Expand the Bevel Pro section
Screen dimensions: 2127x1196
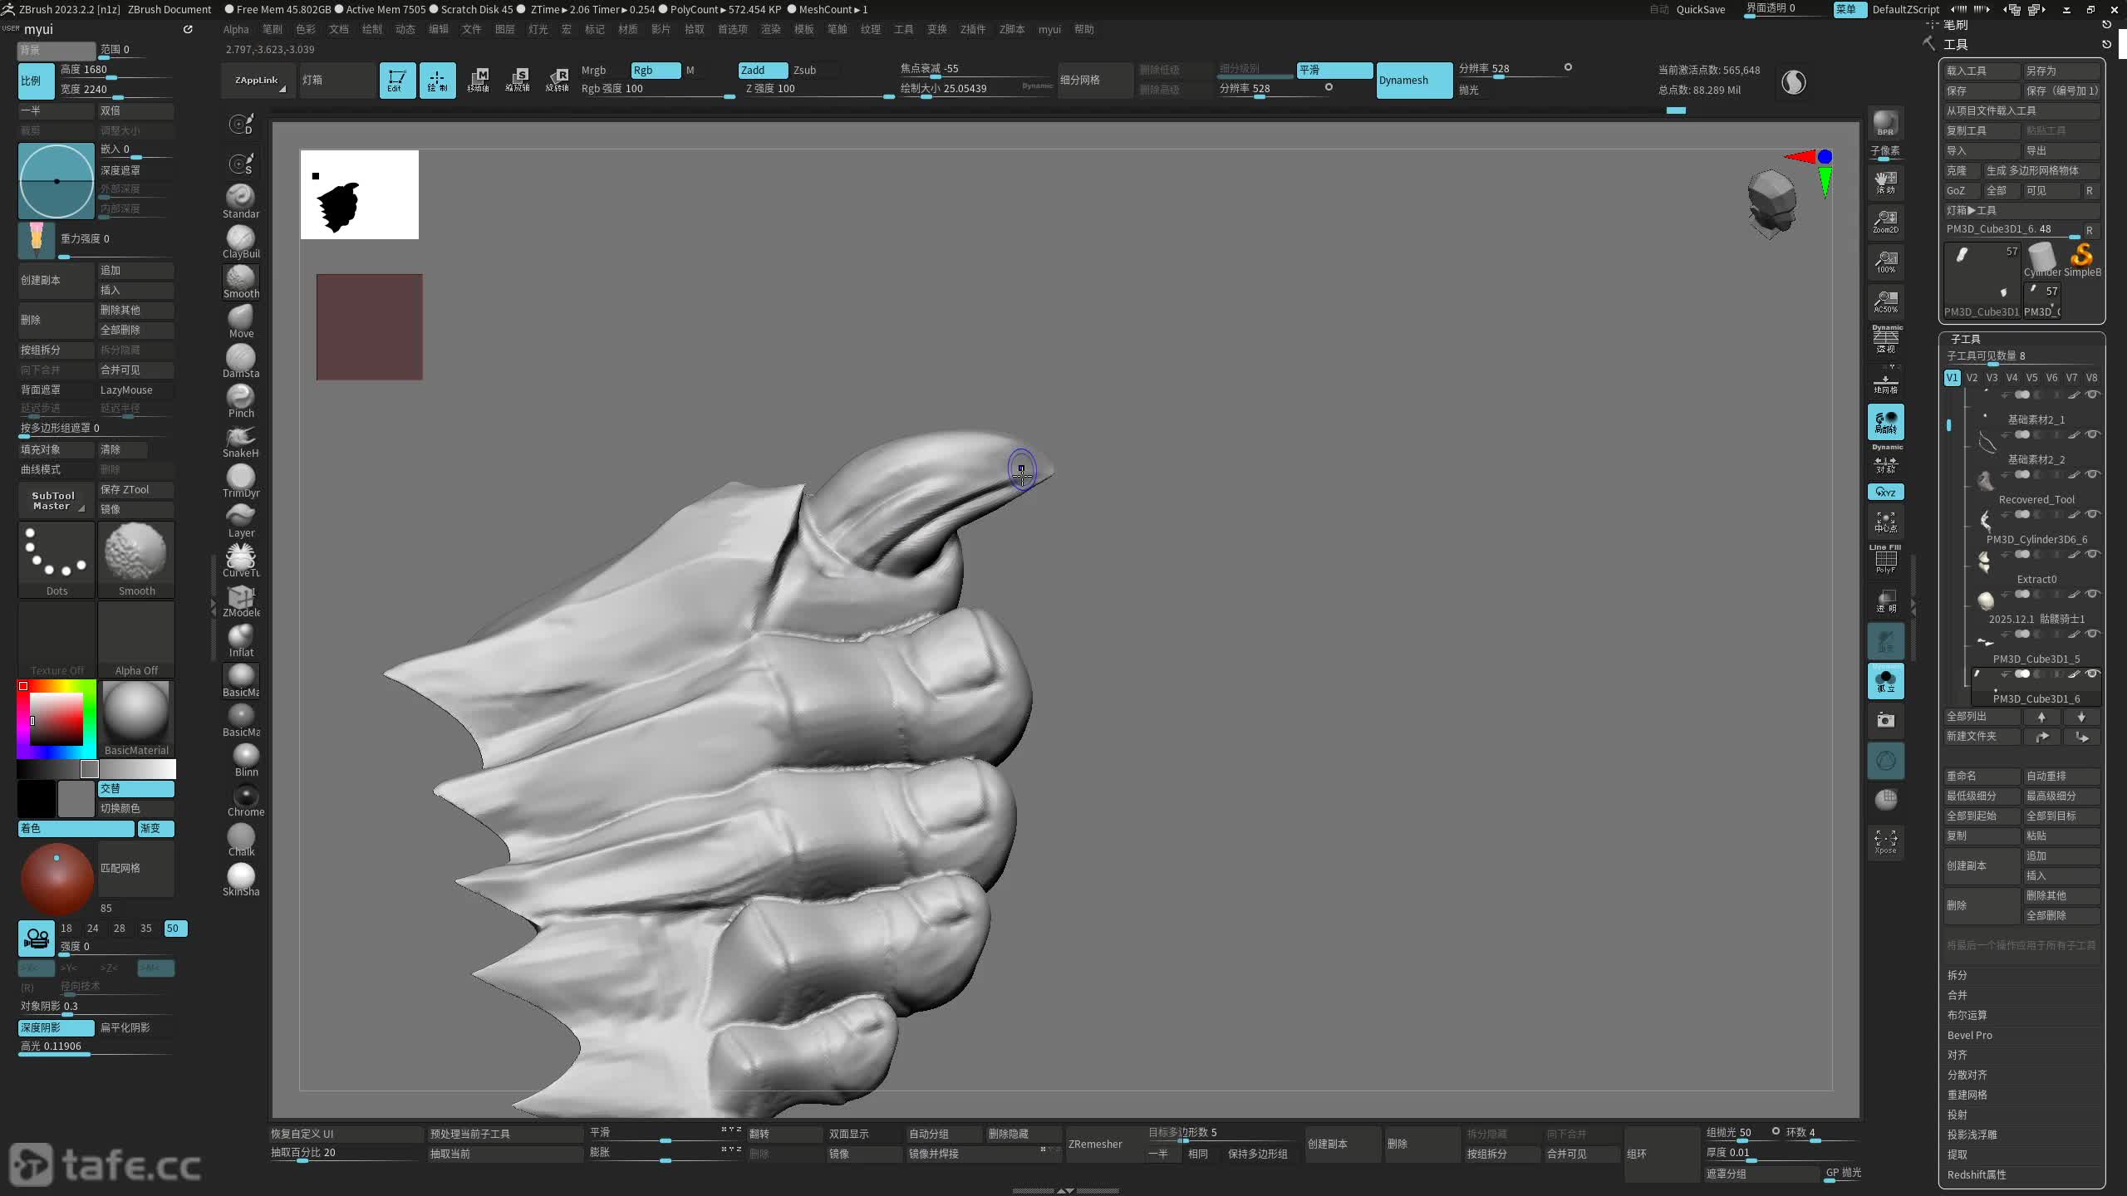pos(1969,1035)
